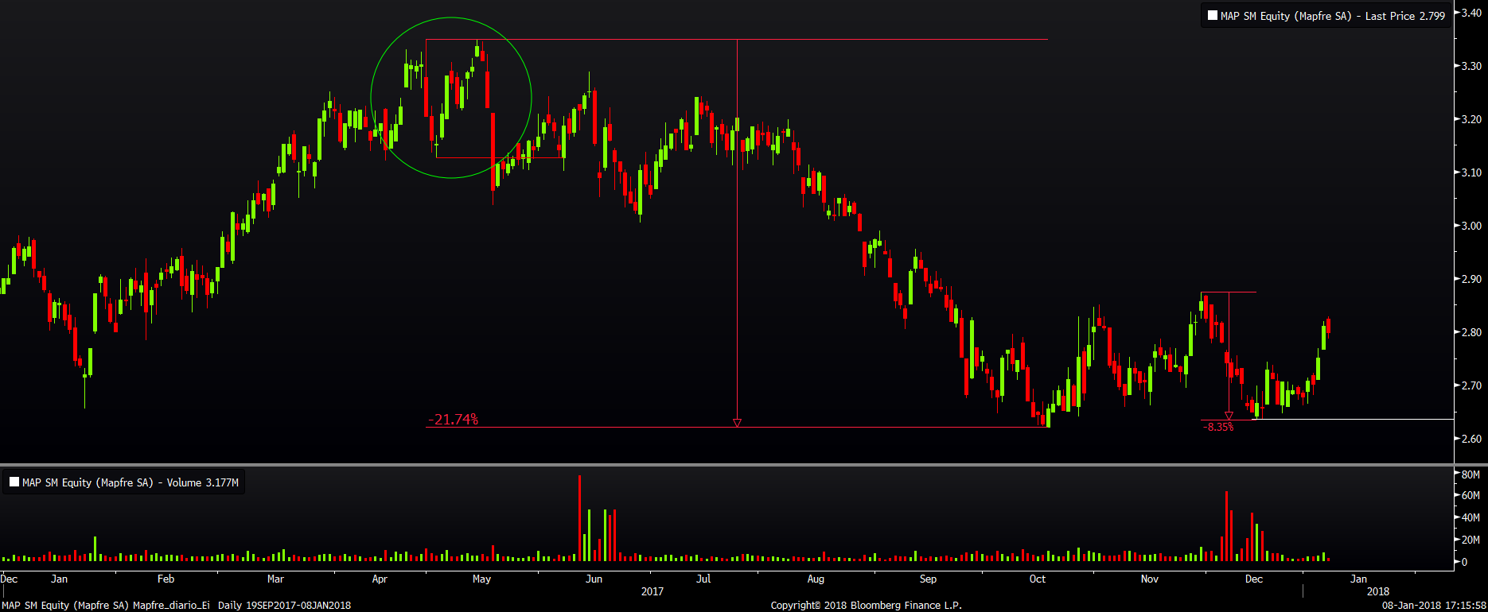Click the Sep month label on the time axis
1488x612 pixels.
(x=928, y=579)
